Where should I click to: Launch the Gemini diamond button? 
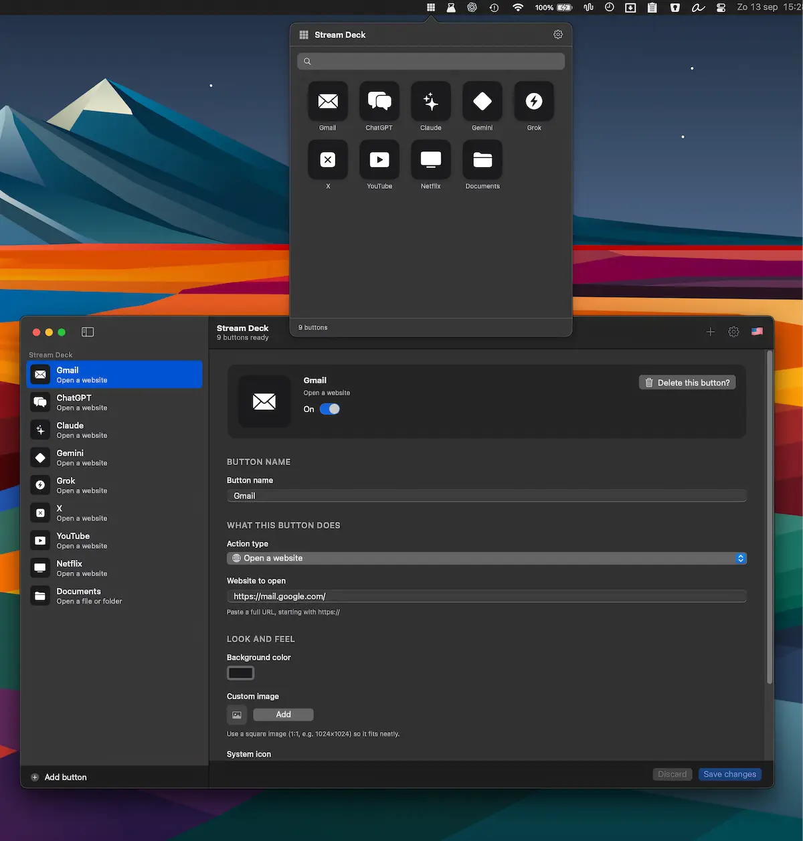pos(482,102)
